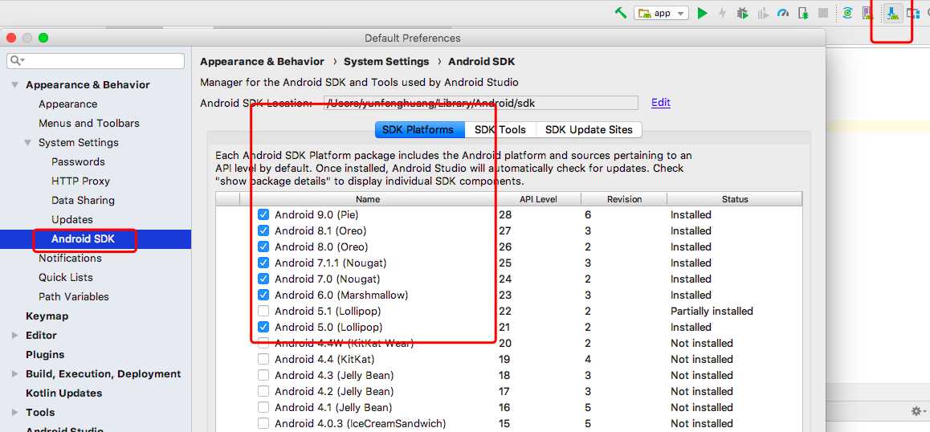The height and width of the screenshot is (432, 930).
Task: Click the grey Stop square icon
Action: click(x=823, y=13)
